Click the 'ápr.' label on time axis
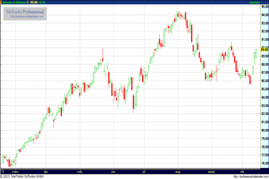This screenshot has height=179, width=269. pos(45,171)
